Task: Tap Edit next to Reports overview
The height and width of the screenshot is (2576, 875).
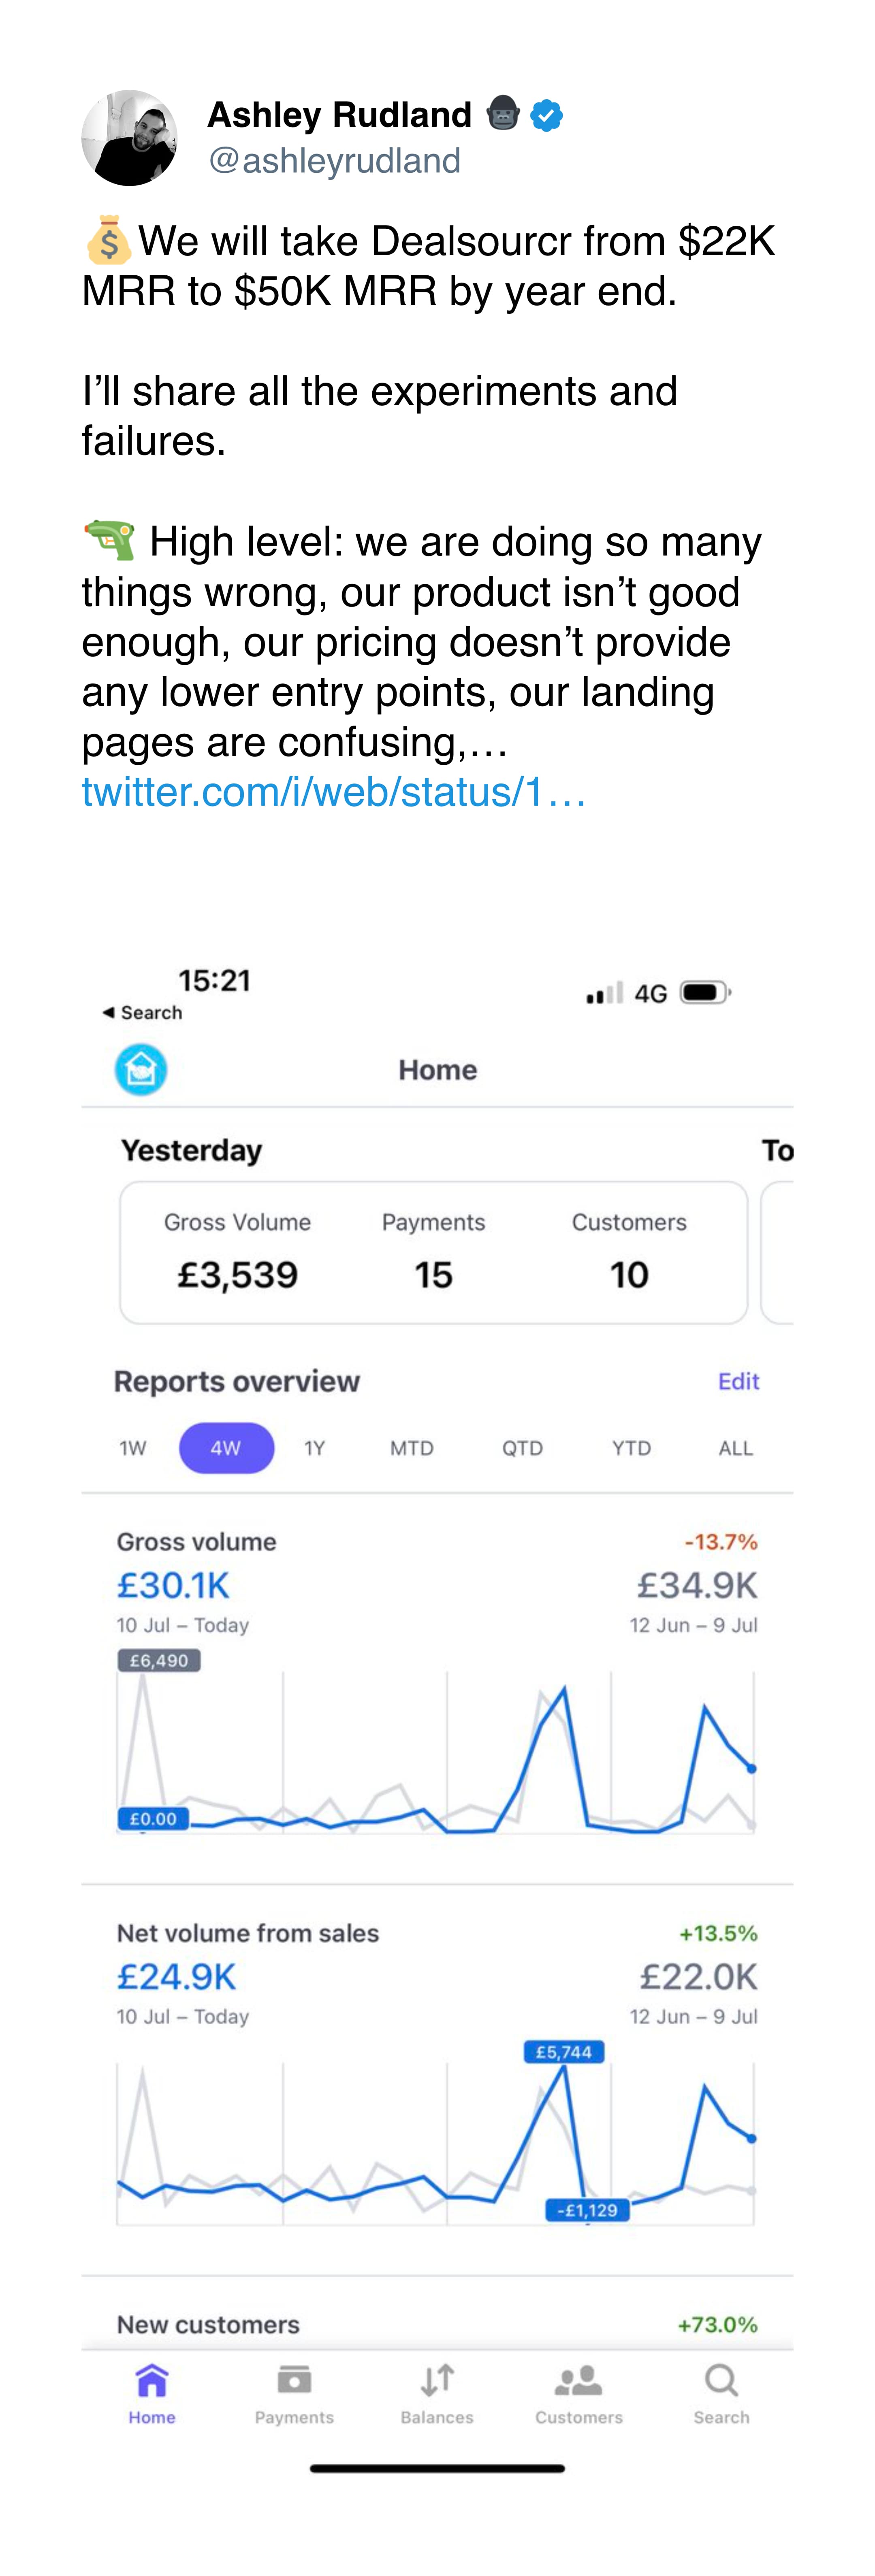Action: (738, 1381)
